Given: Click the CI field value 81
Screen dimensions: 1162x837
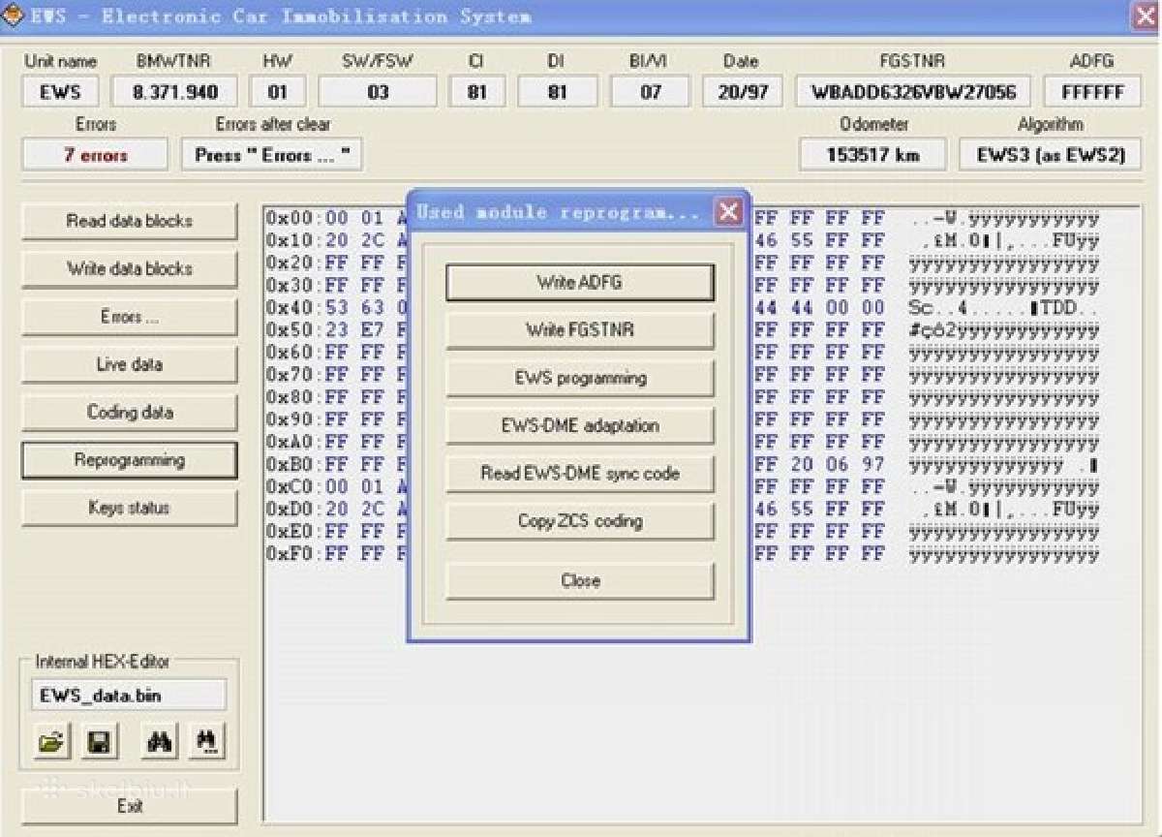Looking at the screenshot, I should [x=475, y=92].
